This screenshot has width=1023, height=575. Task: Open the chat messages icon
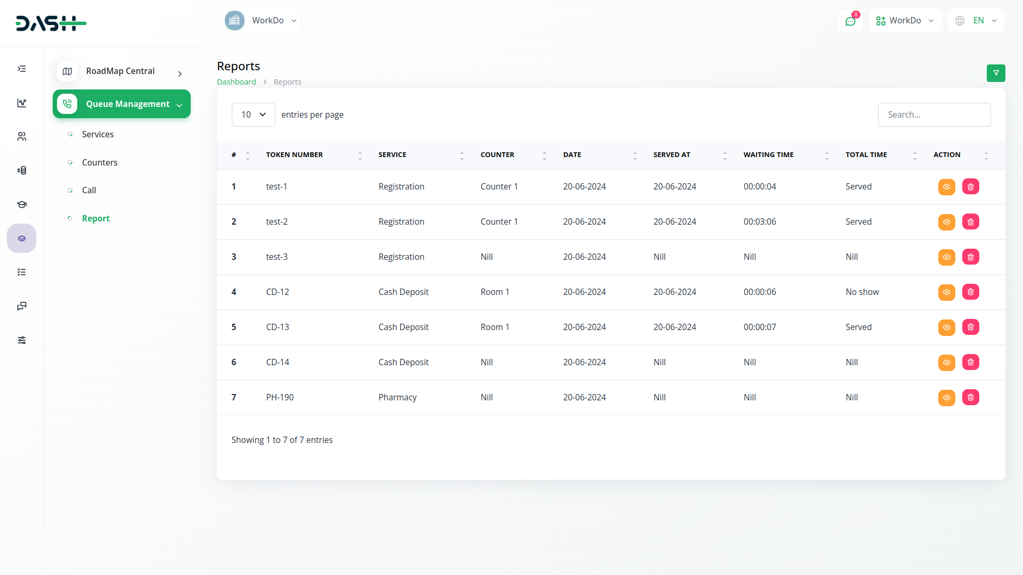tap(850, 21)
